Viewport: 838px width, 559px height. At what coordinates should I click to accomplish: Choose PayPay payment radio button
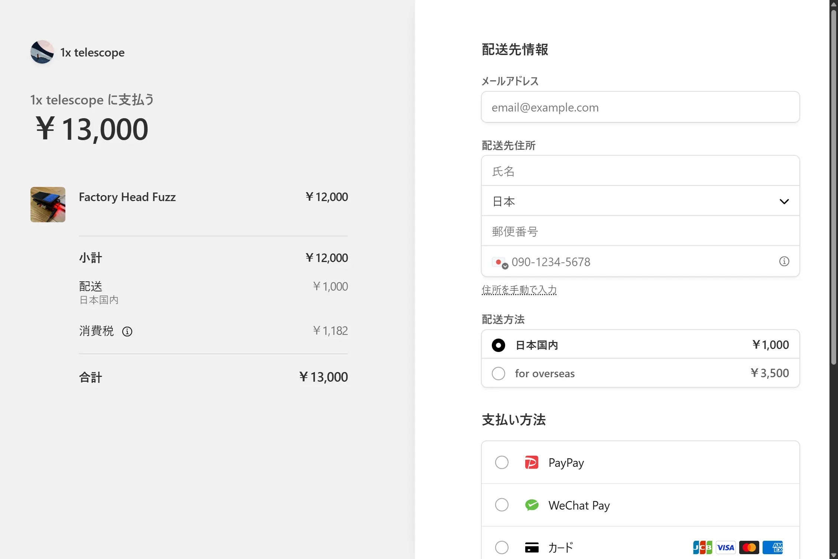click(502, 462)
